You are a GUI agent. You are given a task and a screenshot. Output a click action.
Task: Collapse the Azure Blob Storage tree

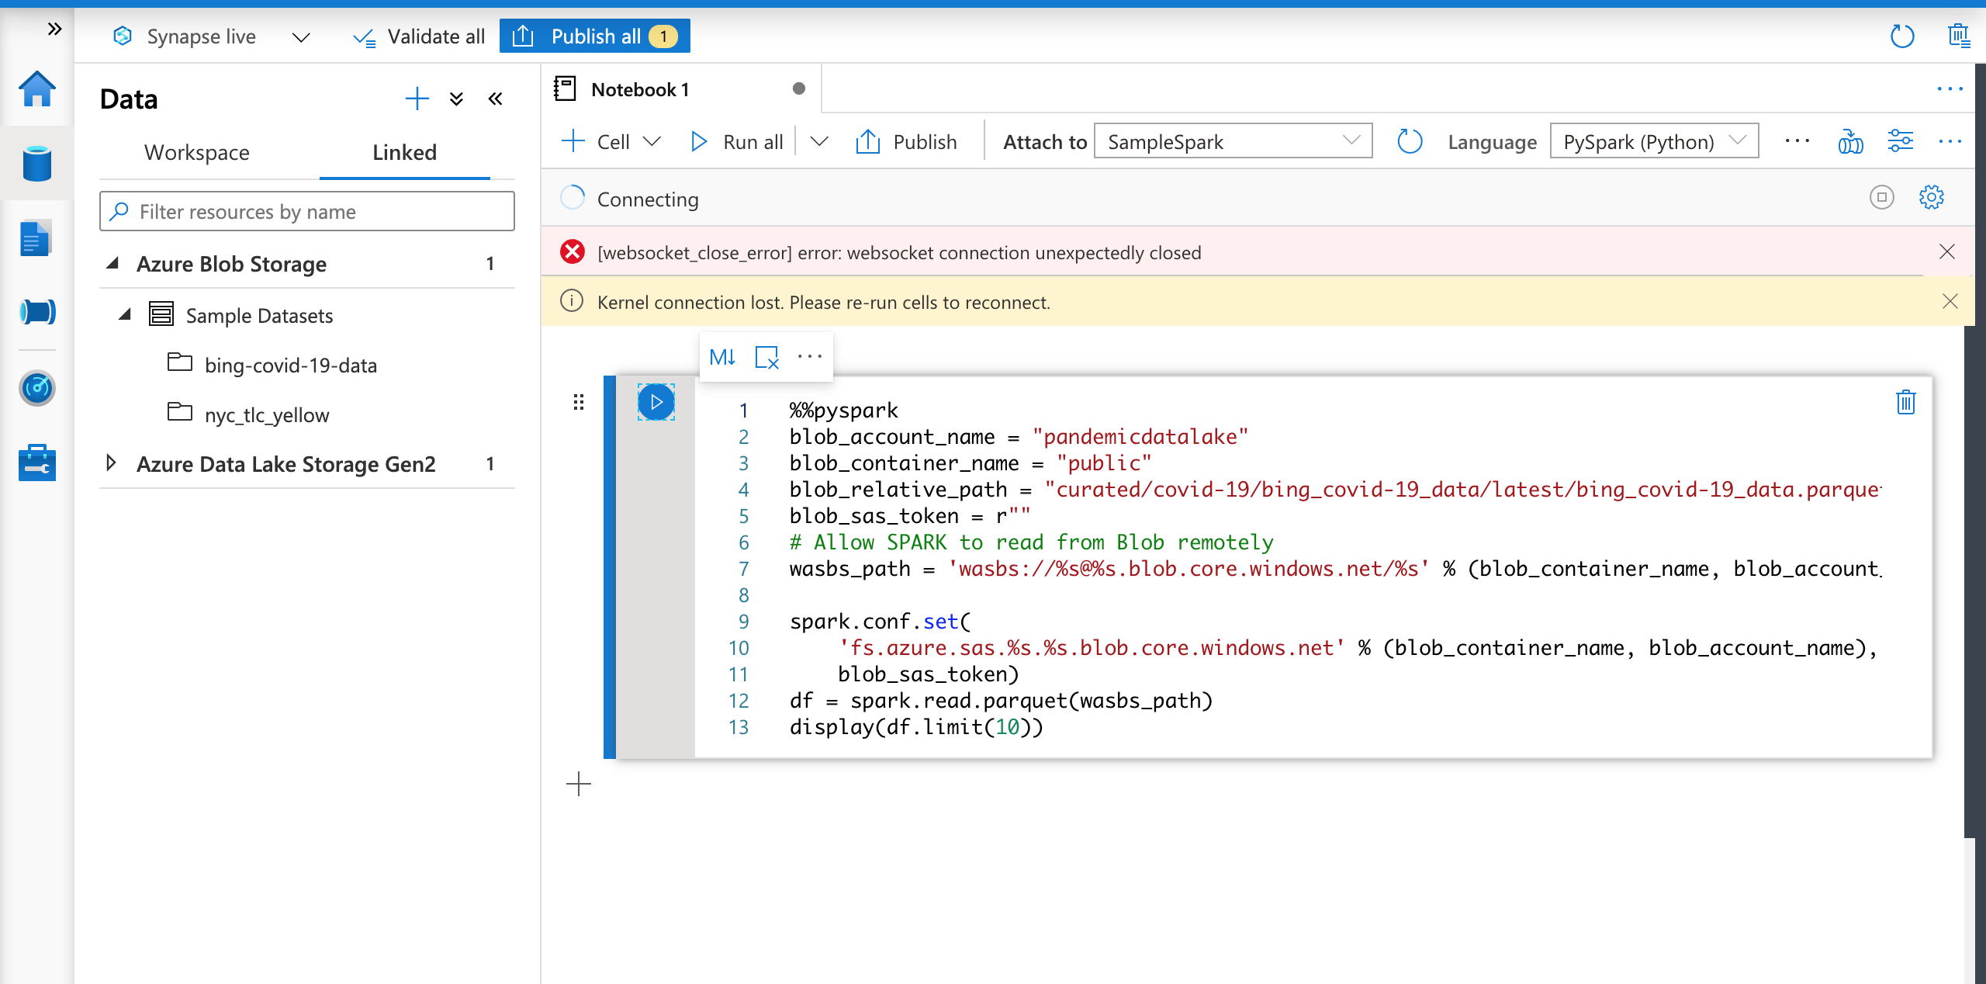click(113, 264)
